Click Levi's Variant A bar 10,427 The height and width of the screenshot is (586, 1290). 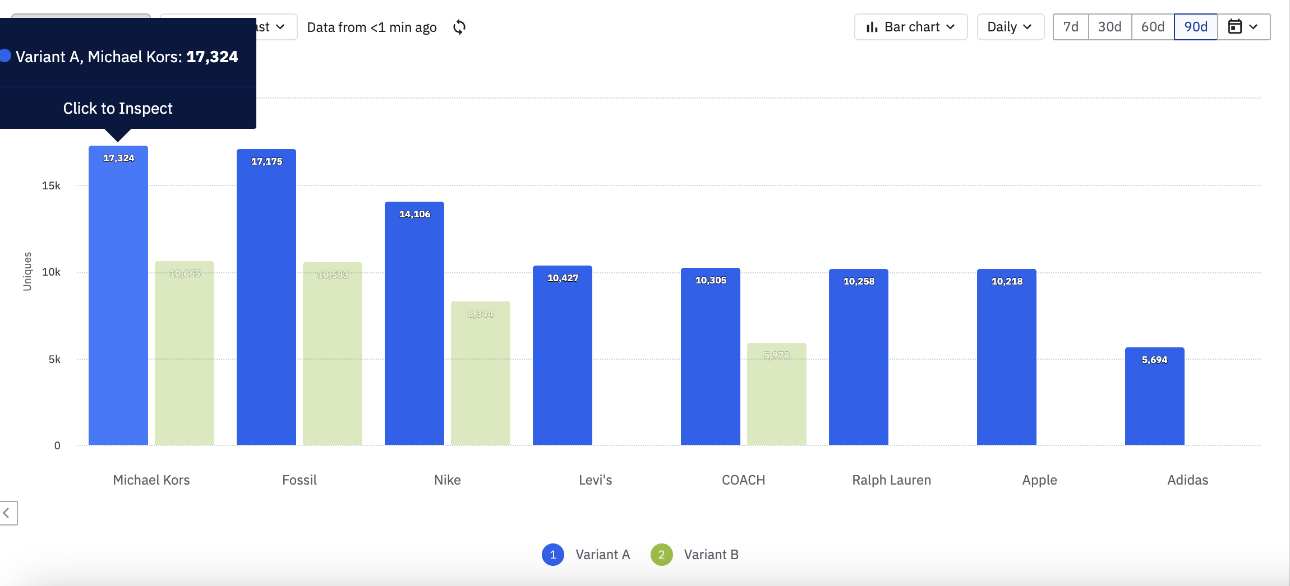point(563,355)
